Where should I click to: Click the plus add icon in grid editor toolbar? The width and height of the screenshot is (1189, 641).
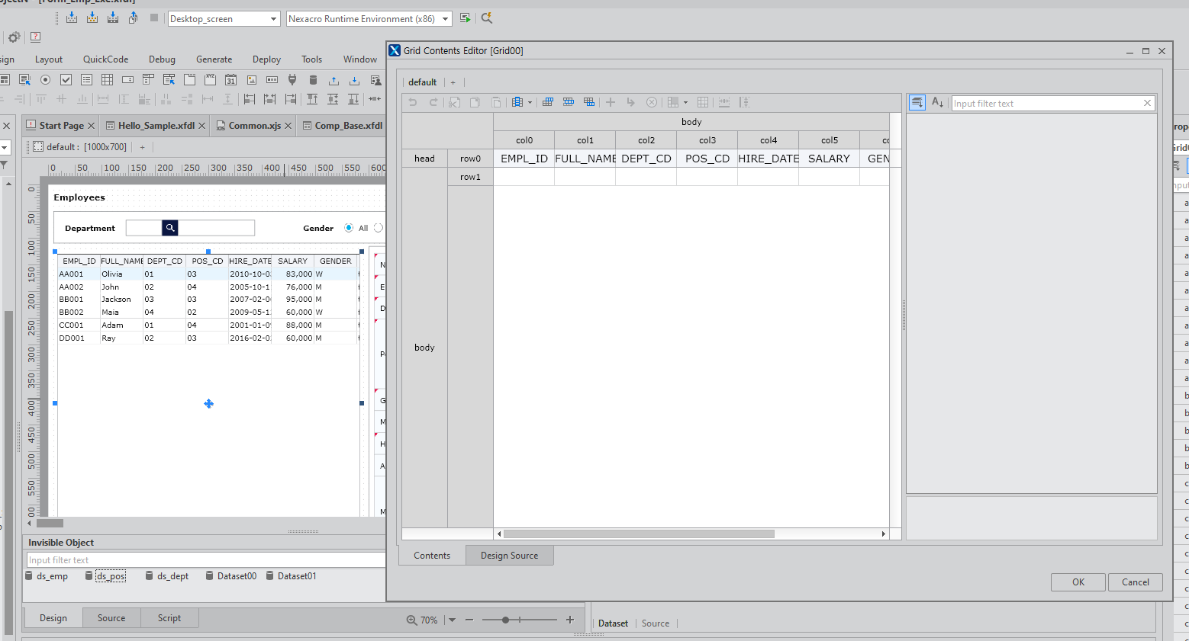pyautogui.click(x=611, y=102)
